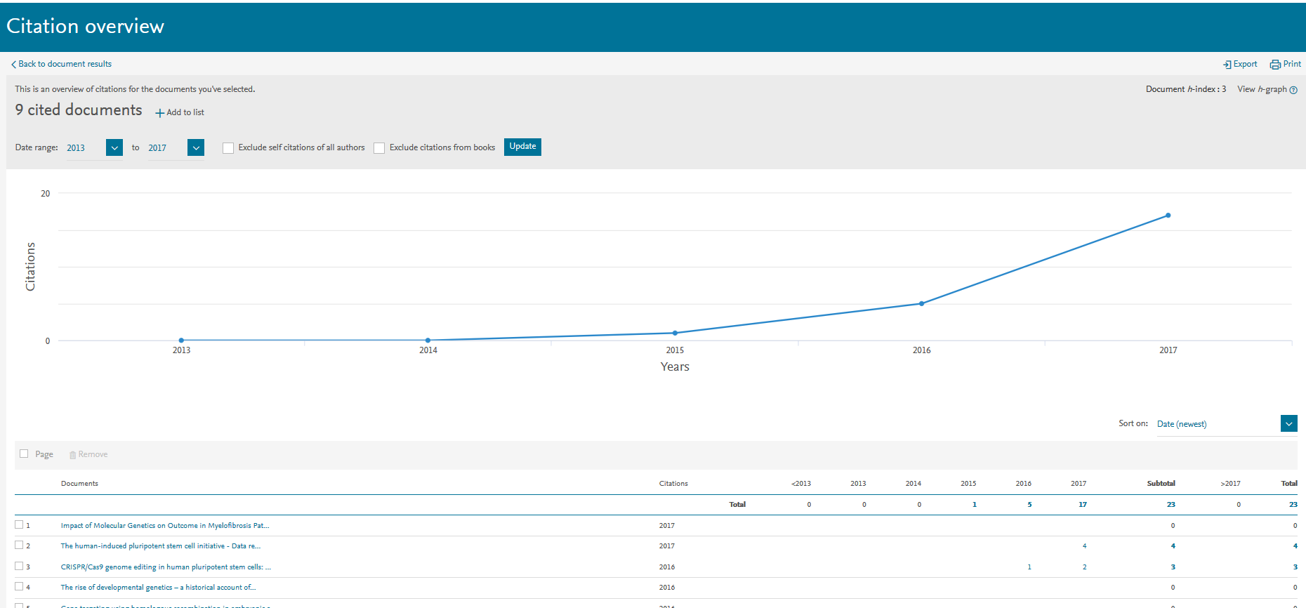Click the Export link
The height and width of the screenshot is (608, 1306).
[x=1245, y=64]
